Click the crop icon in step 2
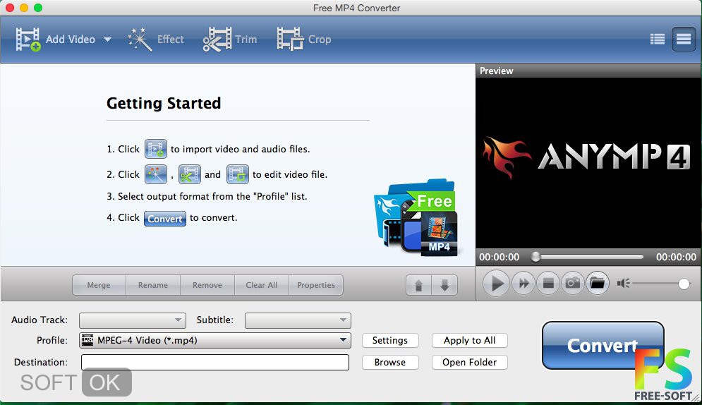 (x=237, y=174)
